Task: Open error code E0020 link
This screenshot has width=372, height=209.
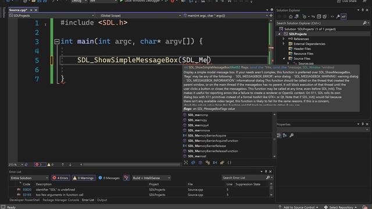Action: point(27,190)
